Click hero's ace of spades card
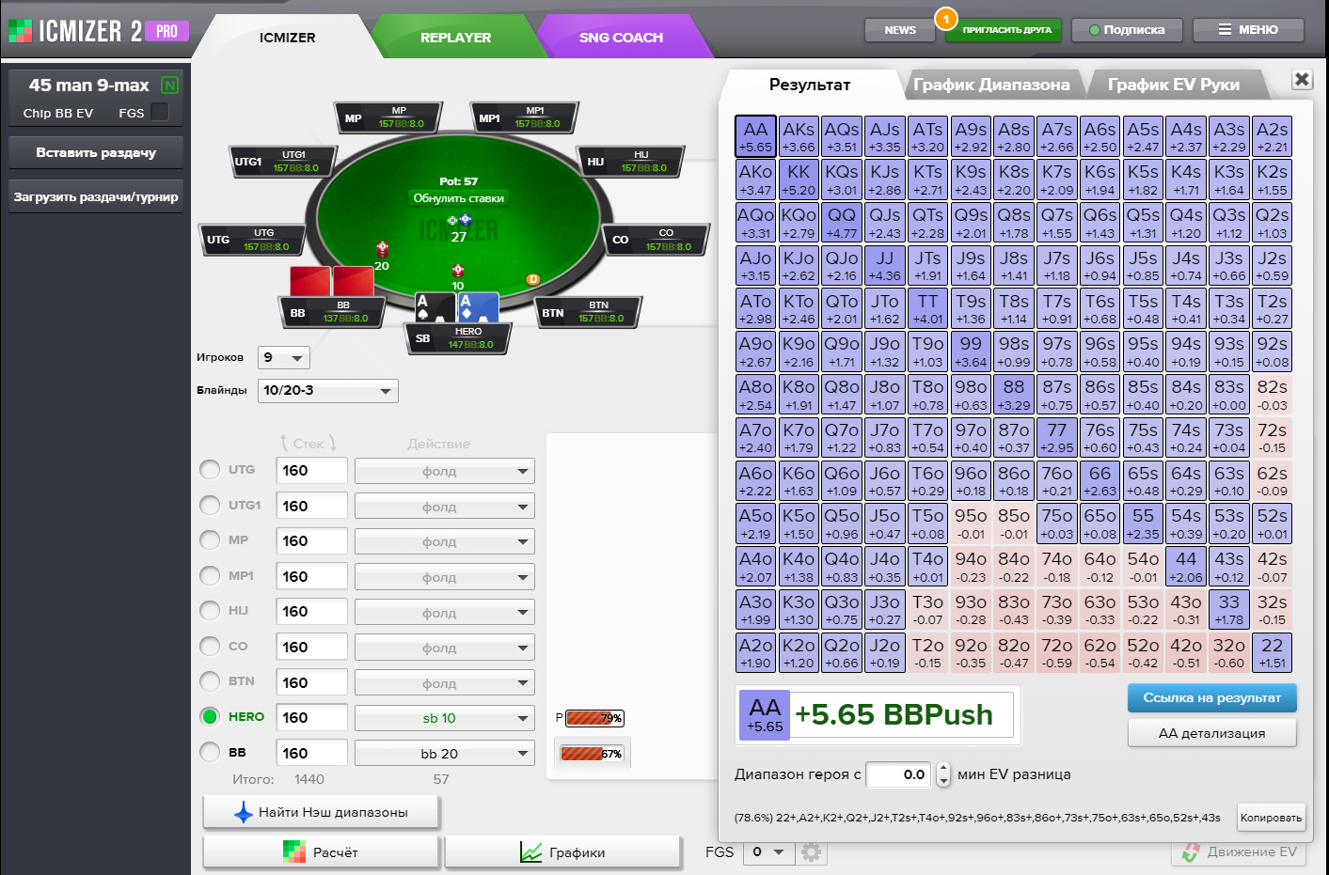The height and width of the screenshot is (875, 1329). 435,307
